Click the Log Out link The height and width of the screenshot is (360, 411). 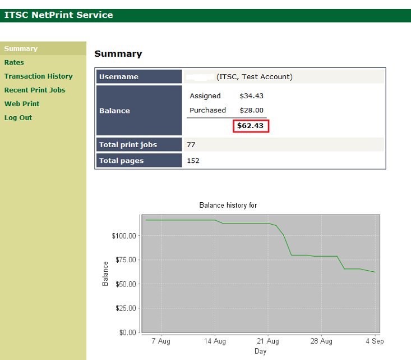pos(18,117)
